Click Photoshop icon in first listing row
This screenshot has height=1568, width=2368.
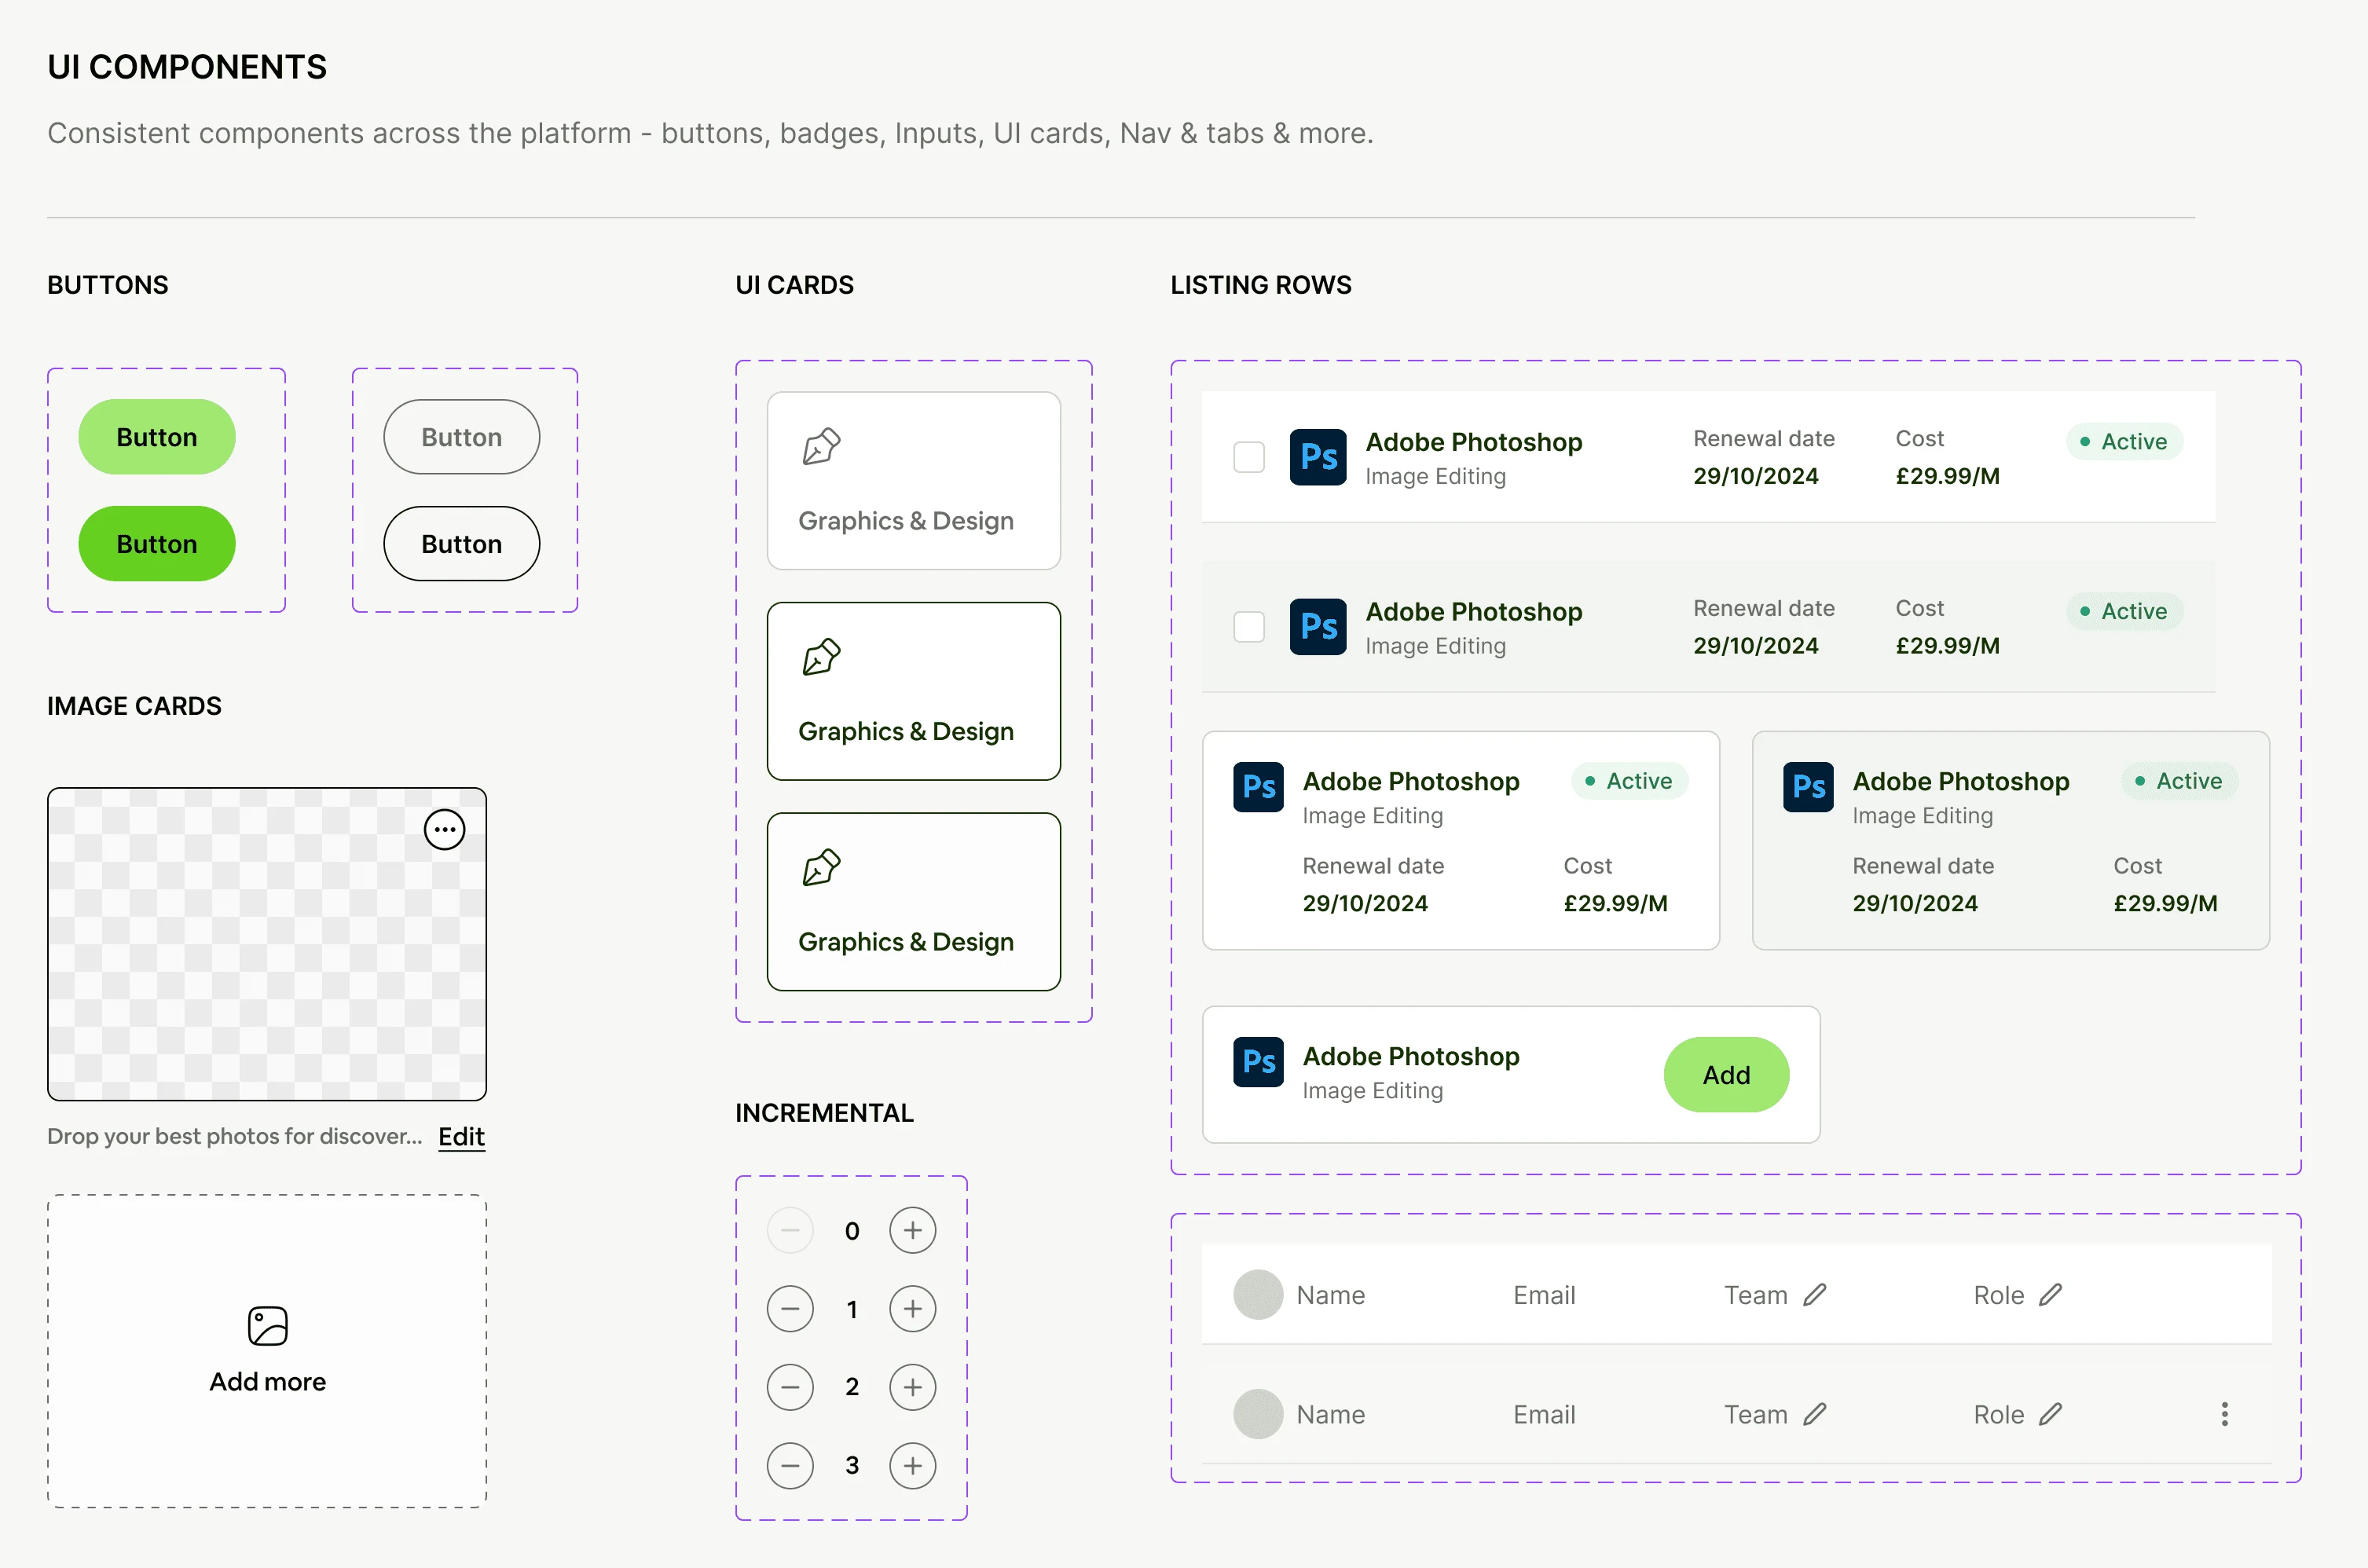click(x=1318, y=457)
